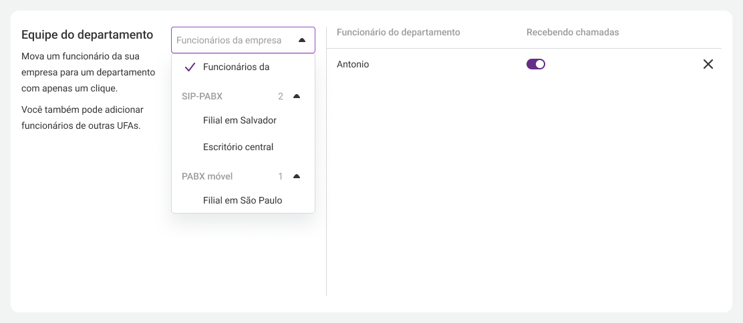Remove Antonio with the X icon

click(708, 65)
